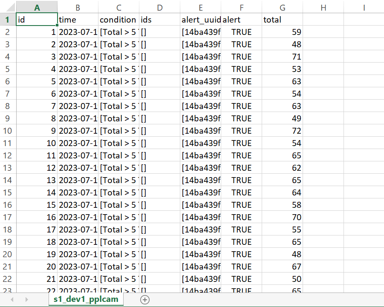Screen dimensions: 384x307
Task: Click the ids cell in row 5
Action: 159,69
